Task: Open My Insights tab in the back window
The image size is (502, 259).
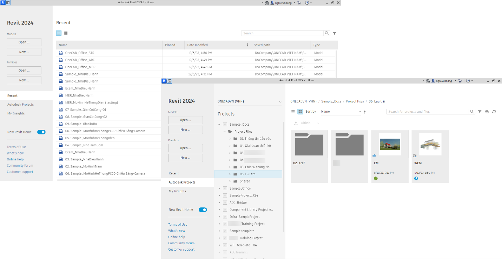Action: pos(26,113)
